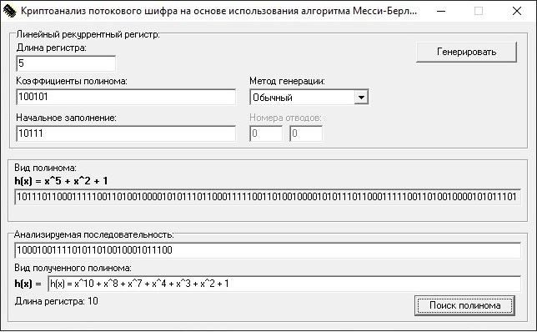Click the generated sequence output field
The width and height of the screenshot is (537, 332).
click(268, 197)
